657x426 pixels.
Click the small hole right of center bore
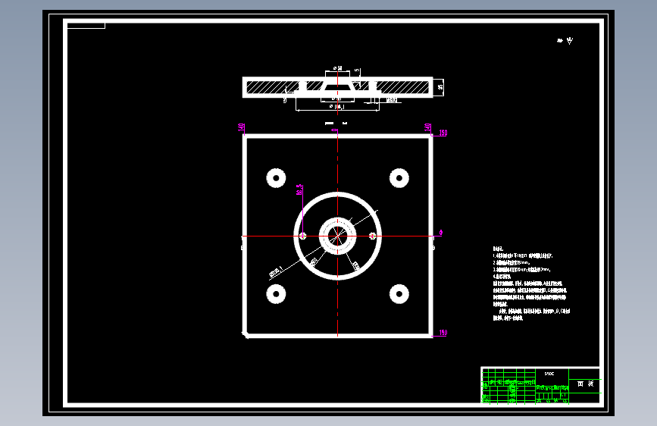click(x=373, y=236)
